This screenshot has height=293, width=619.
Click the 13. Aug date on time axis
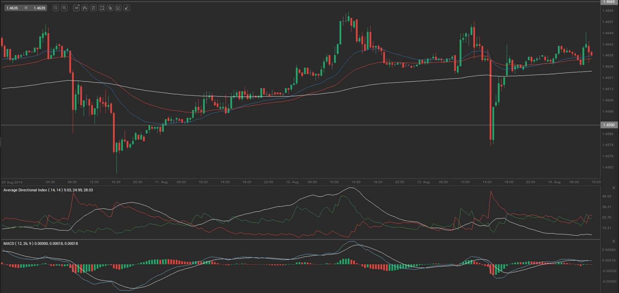click(423, 182)
